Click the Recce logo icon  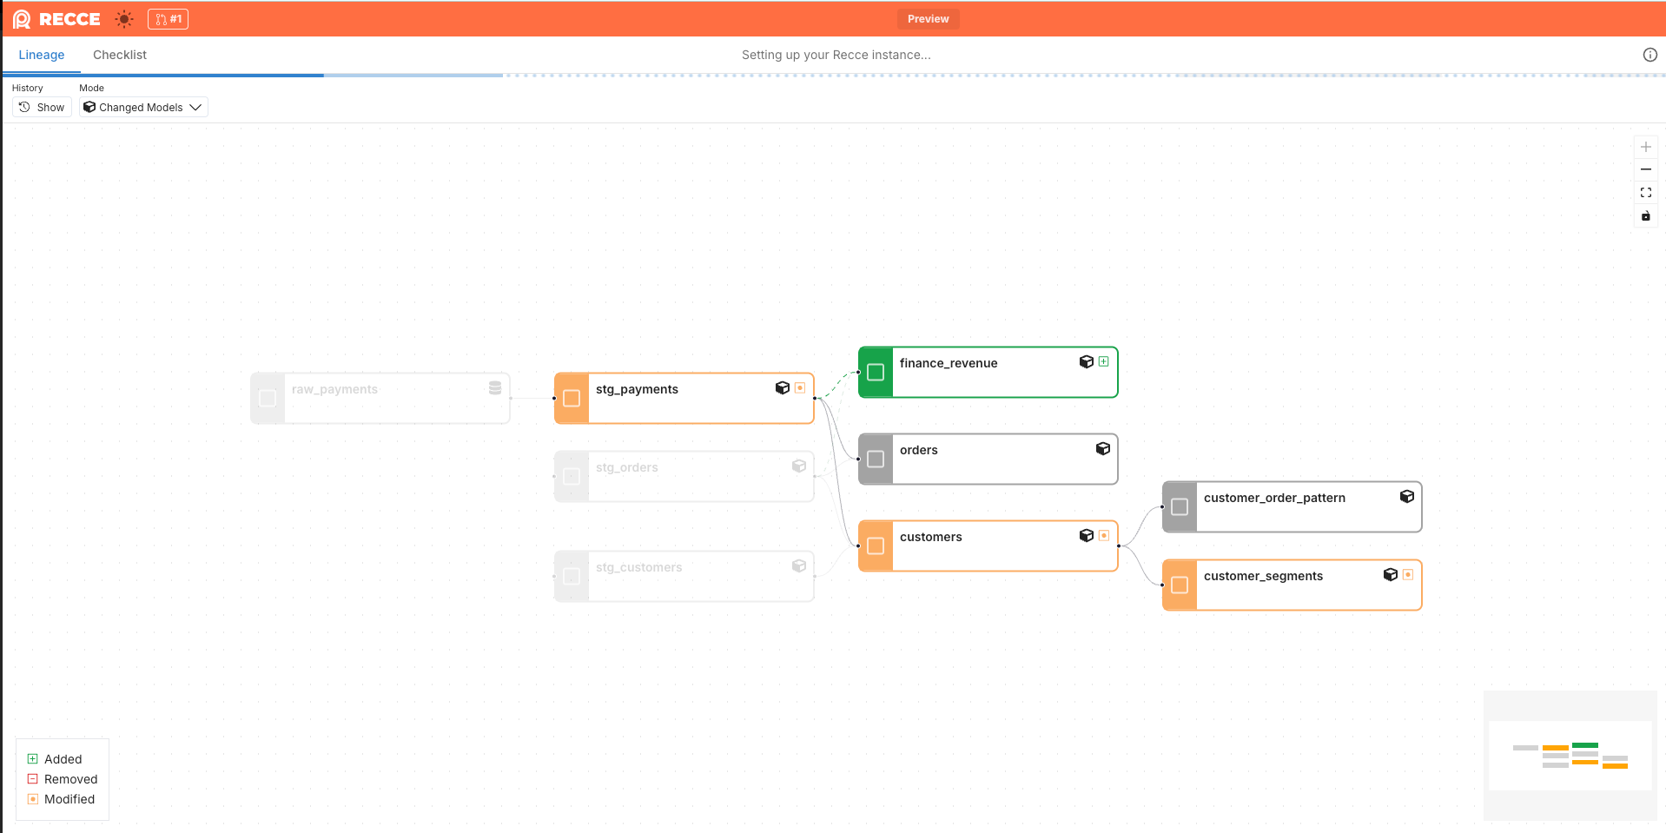pyautogui.click(x=22, y=19)
